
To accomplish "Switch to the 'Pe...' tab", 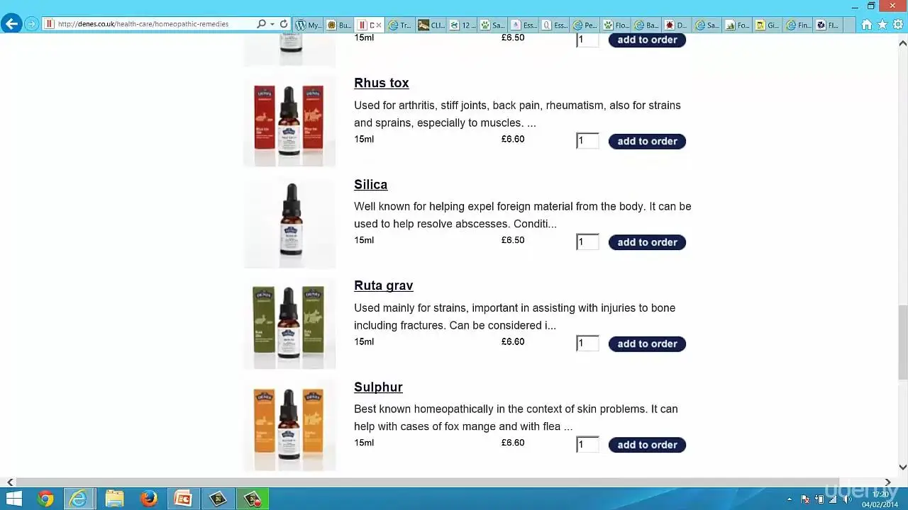I will pyautogui.click(x=585, y=25).
